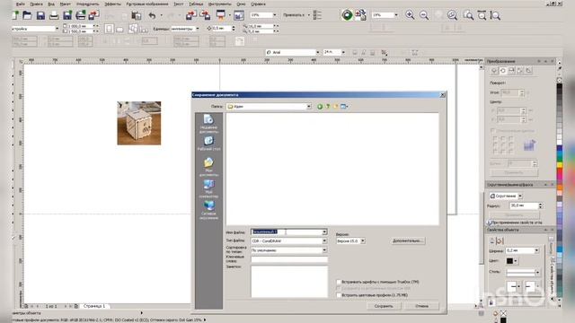This screenshot has width=575, height=323.
Task: Open the units 'миллиметры' dropdown
Action: [198, 29]
